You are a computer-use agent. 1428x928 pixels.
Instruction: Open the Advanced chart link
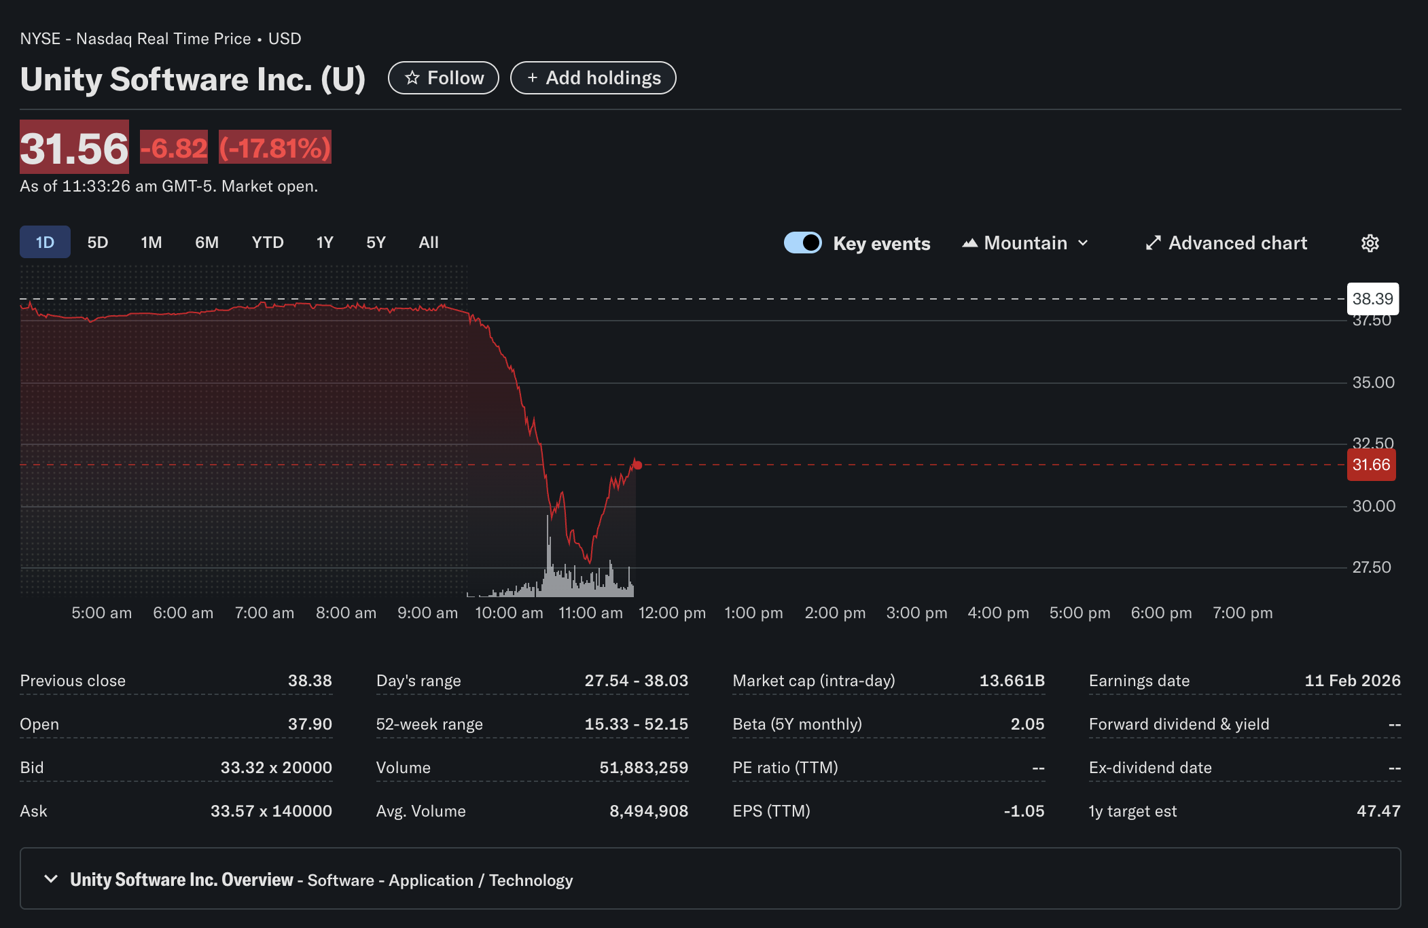[x=1237, y=243]
